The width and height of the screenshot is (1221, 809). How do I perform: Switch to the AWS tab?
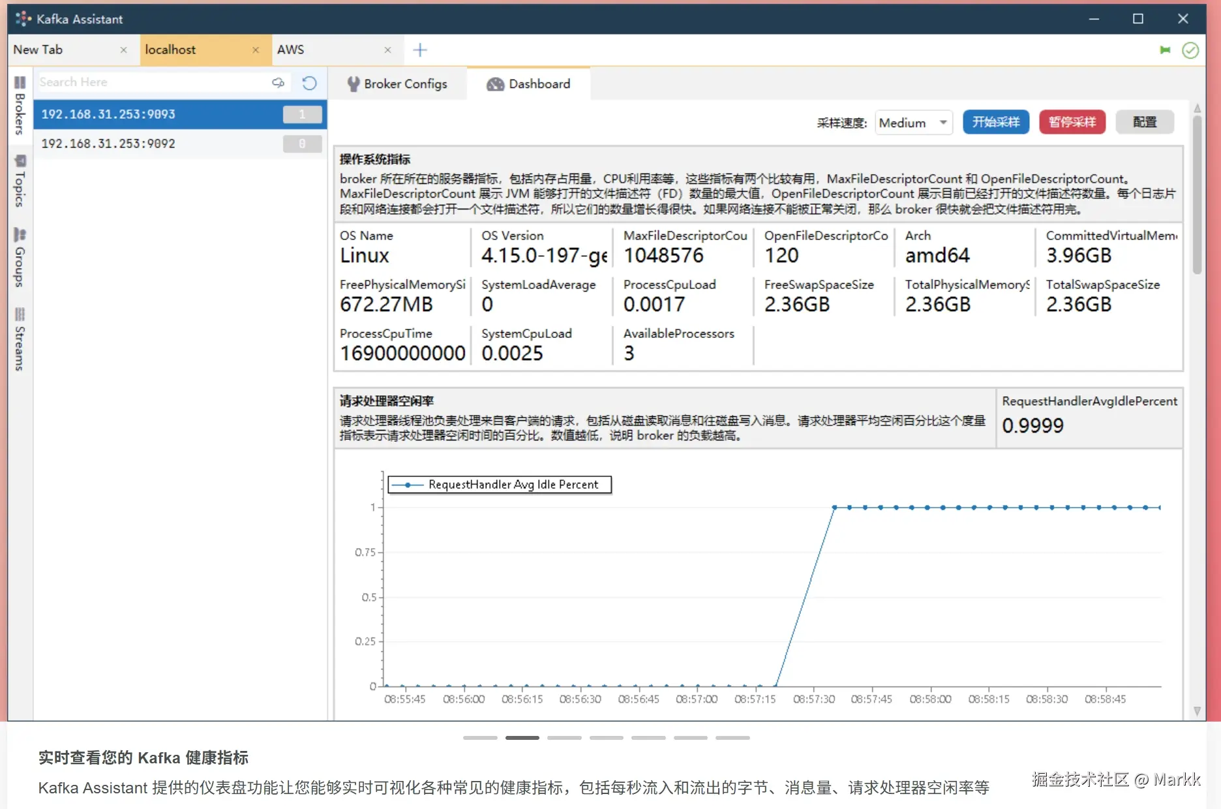pos(338,50)
